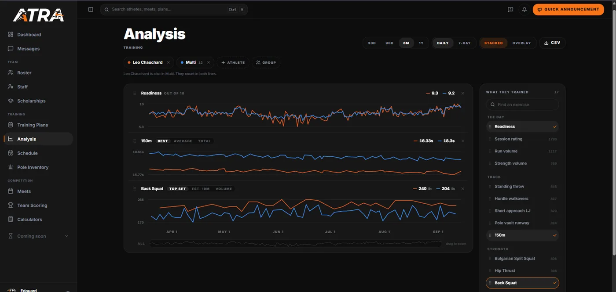Close the 150m chart with its X
616x292 pixels.
(462, 141)
